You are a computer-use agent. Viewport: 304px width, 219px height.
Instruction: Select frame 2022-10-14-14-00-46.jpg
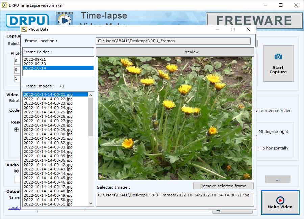(x=55, y=182)
